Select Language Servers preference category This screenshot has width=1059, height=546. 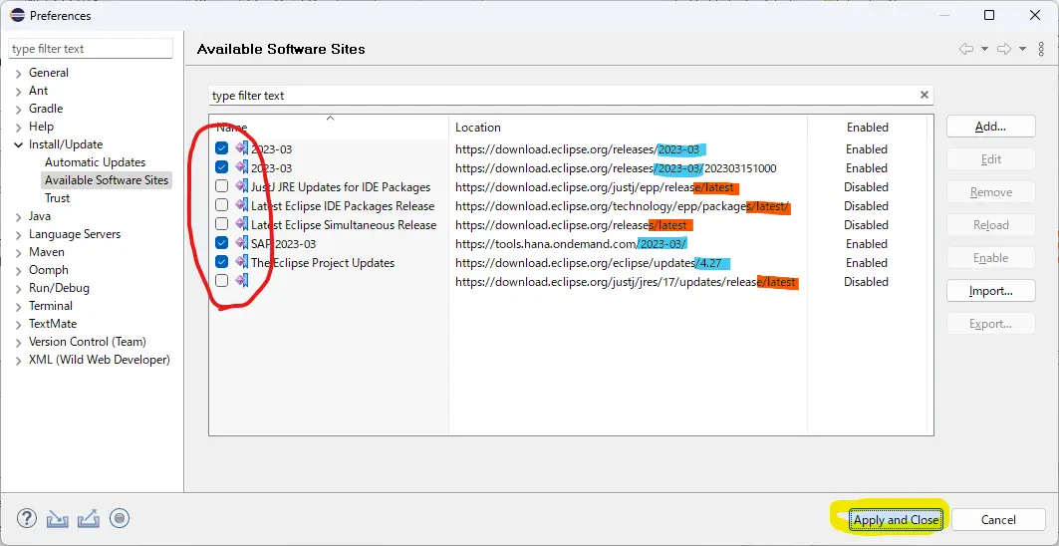coord(75,234)
